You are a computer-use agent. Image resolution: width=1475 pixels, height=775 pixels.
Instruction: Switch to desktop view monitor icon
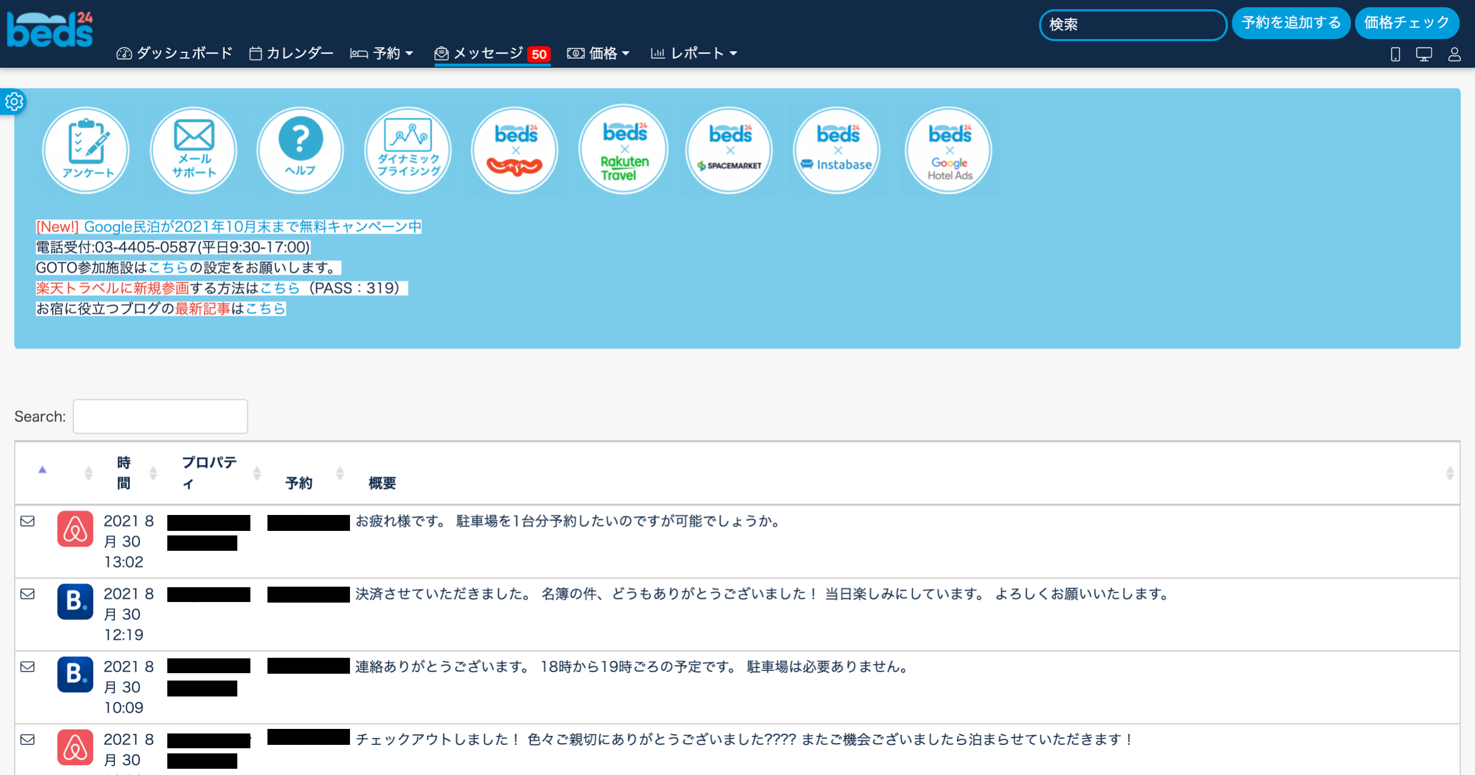[1424, 55]
